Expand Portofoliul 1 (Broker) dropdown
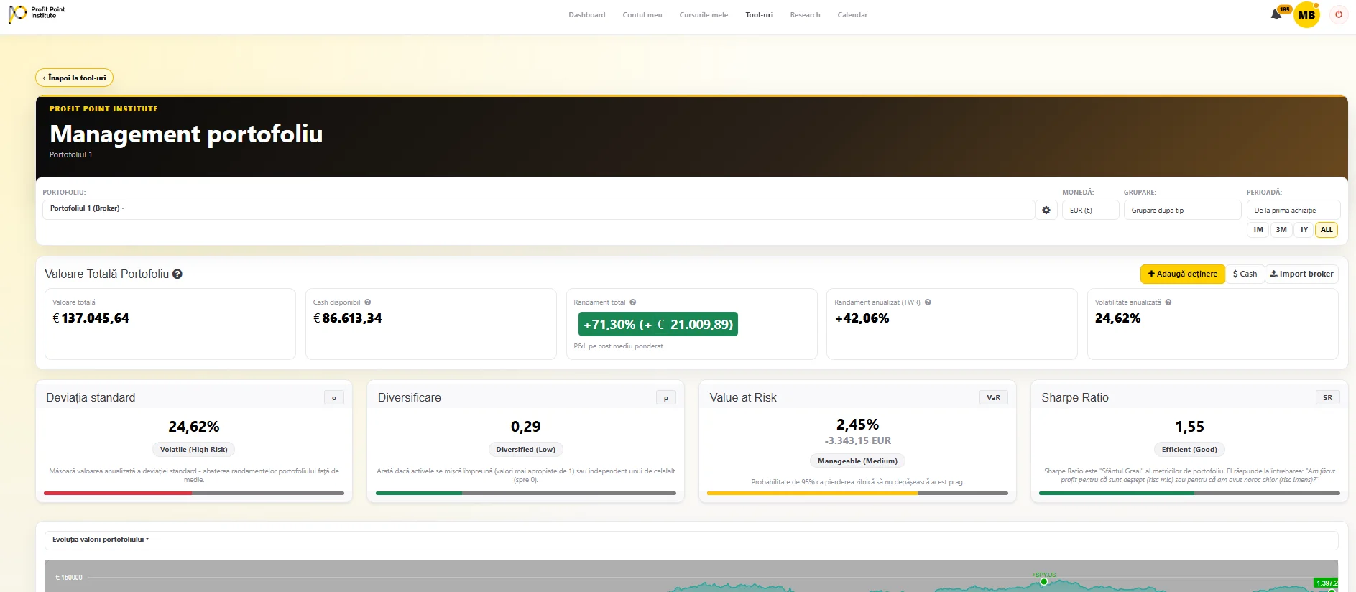The image size is (1356, 592). [538, 209]
